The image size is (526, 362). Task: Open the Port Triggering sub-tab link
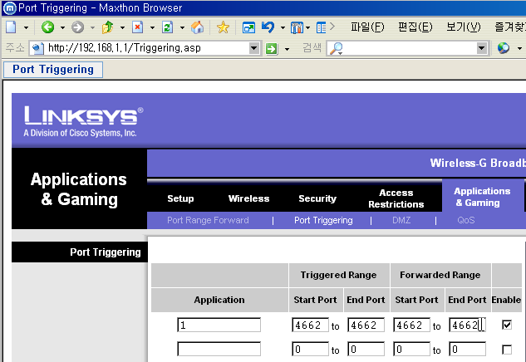323,220
